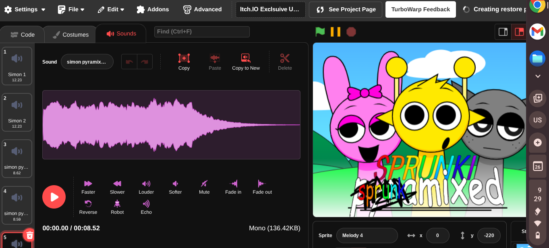Switch to the Code tab
549x248 pixels.
(23, 35)
